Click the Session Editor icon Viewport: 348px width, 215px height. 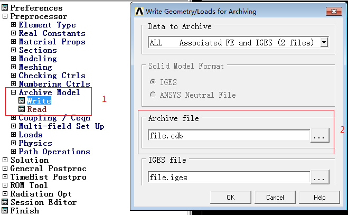tap(4, 202)
